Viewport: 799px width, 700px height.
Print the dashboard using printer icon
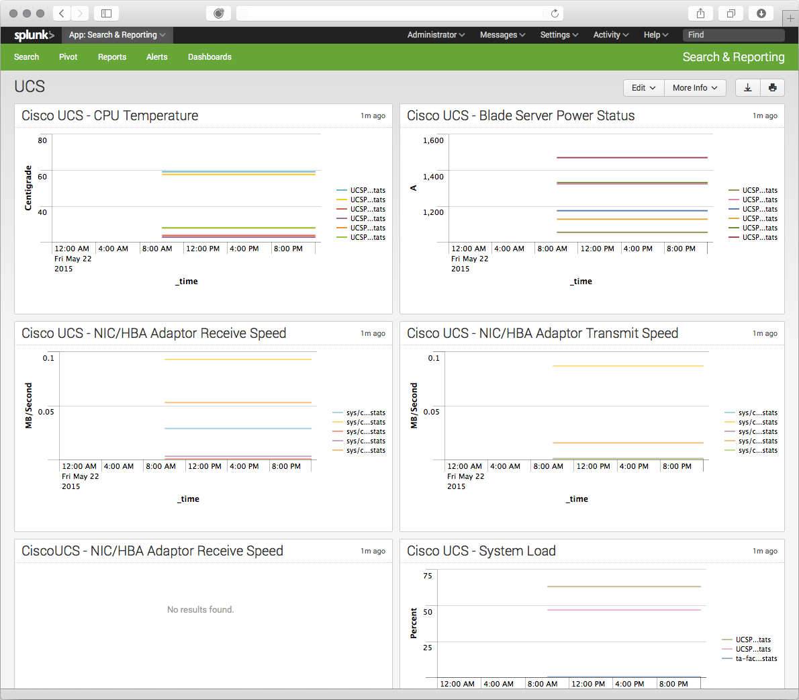pyautogui.click(x=773, y=88)
